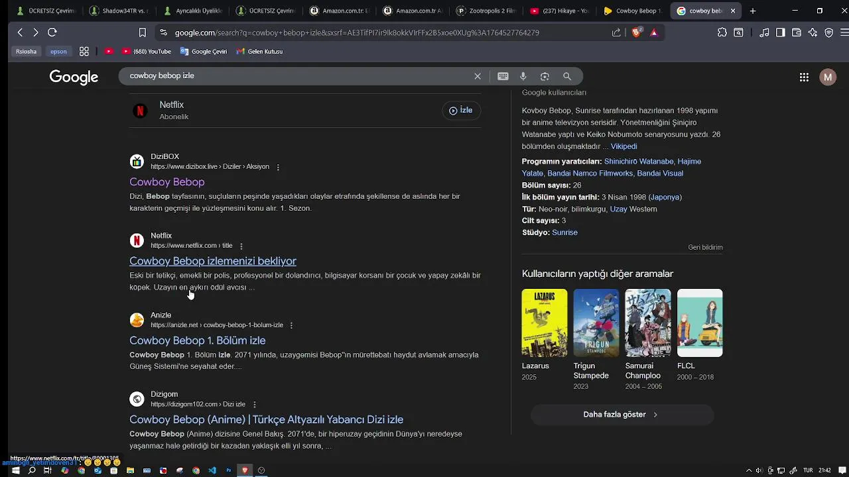The width and height of the screenshot is (849, 477).
Task: Open the media control music note icon
Action: coord(765,32)
